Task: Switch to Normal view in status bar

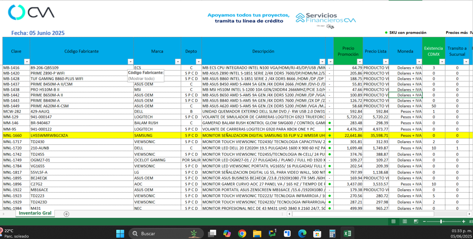Action: pos(393,222)
